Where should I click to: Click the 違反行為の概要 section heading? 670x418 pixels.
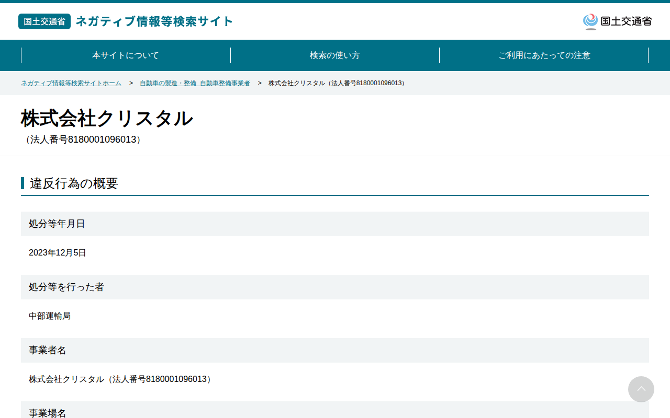[x=74, y=183]
